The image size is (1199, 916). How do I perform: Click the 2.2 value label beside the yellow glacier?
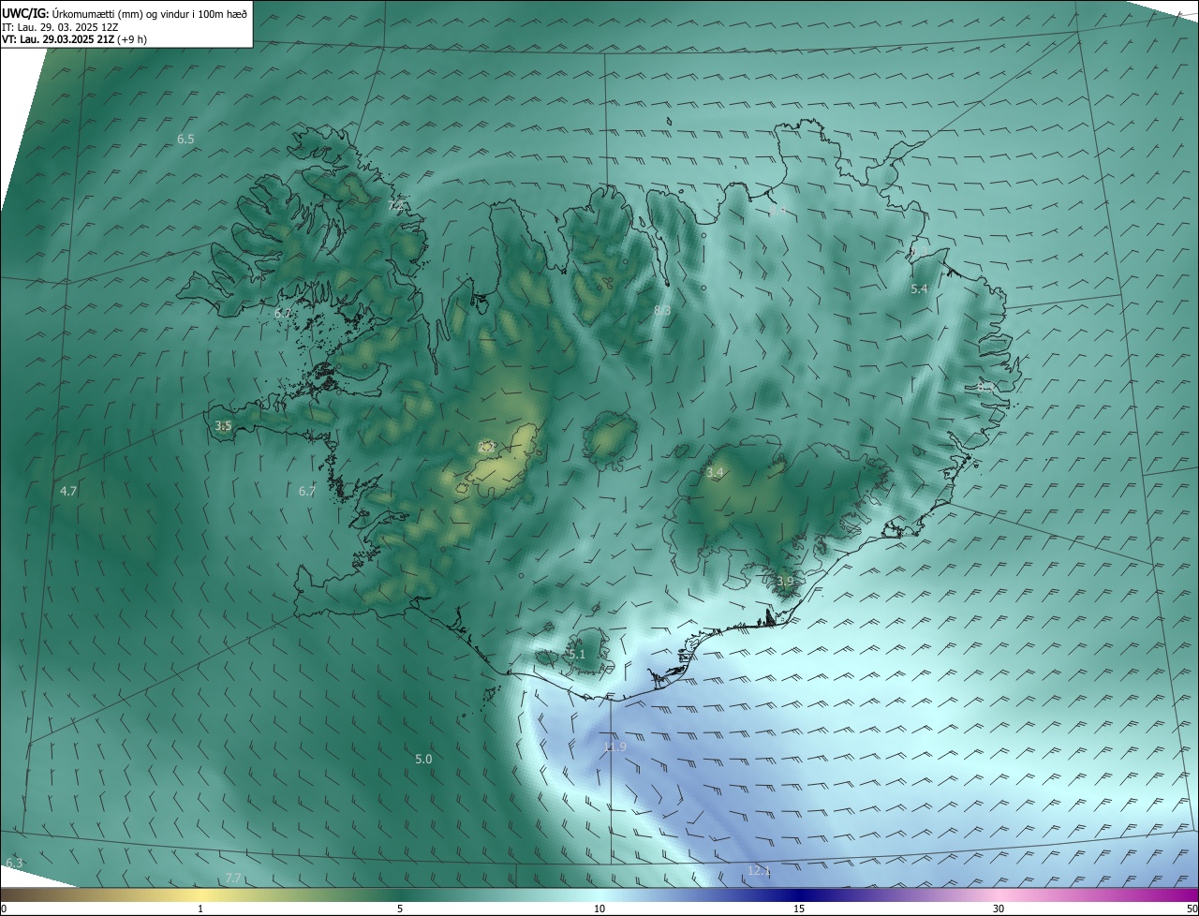pyautogui.click(x=486, y=448)
